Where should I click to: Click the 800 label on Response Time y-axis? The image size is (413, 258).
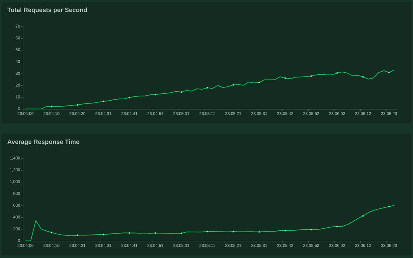click(17, 194)
